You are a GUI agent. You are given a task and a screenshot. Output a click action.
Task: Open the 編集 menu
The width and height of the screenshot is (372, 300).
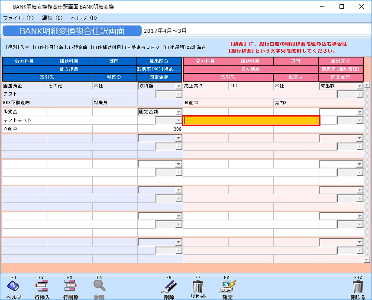click(x=52, y=18)
